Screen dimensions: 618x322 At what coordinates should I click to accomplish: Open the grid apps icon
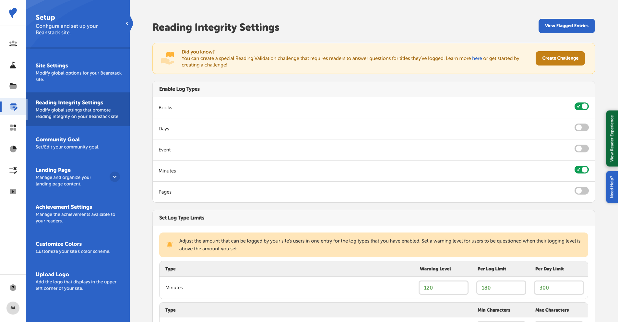(x=13, y=127)
